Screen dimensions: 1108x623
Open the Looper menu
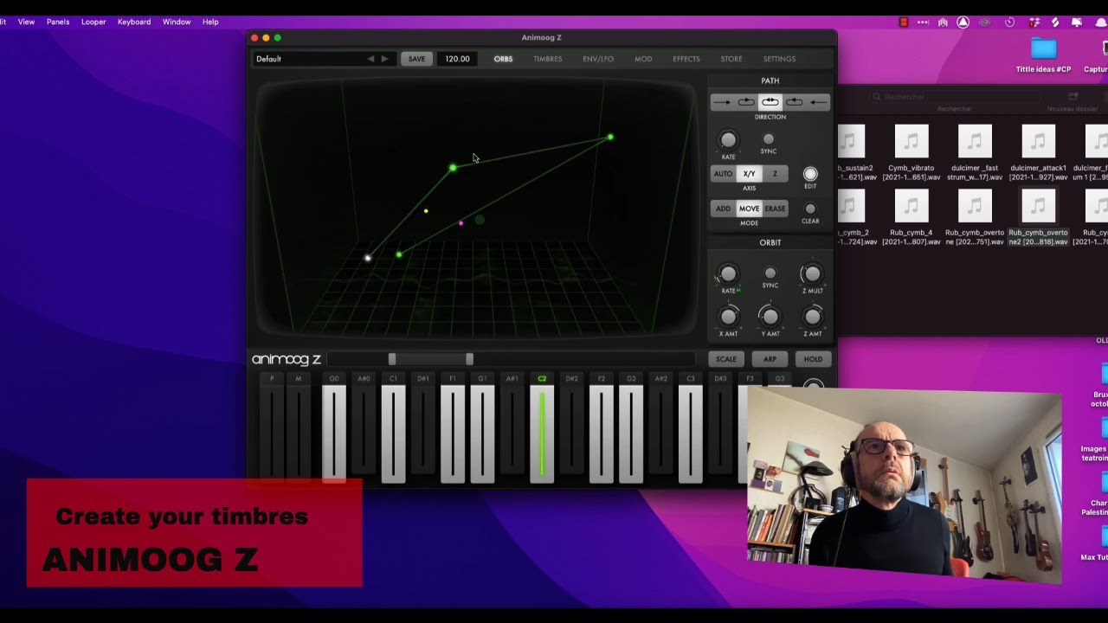pyautogui.click(x=93, y=22)
